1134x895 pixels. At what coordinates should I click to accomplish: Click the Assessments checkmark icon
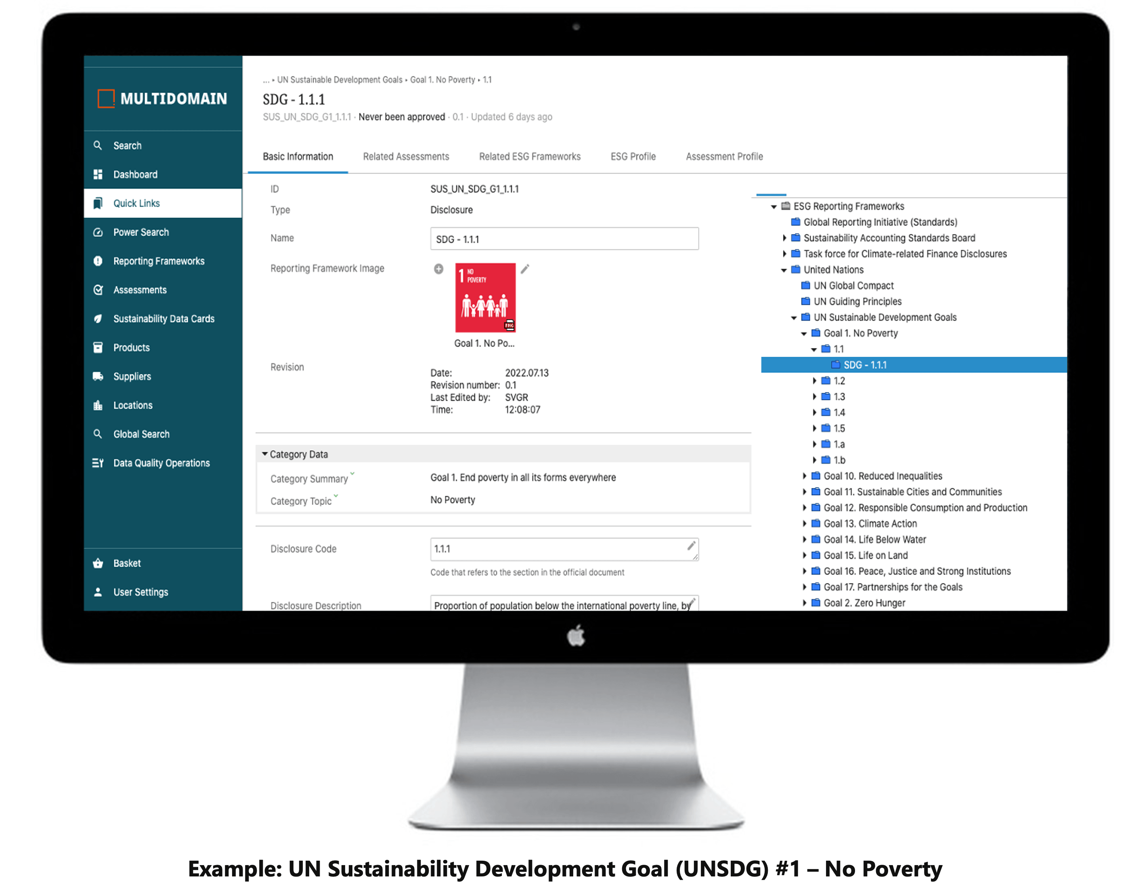(x=98, y=290)
